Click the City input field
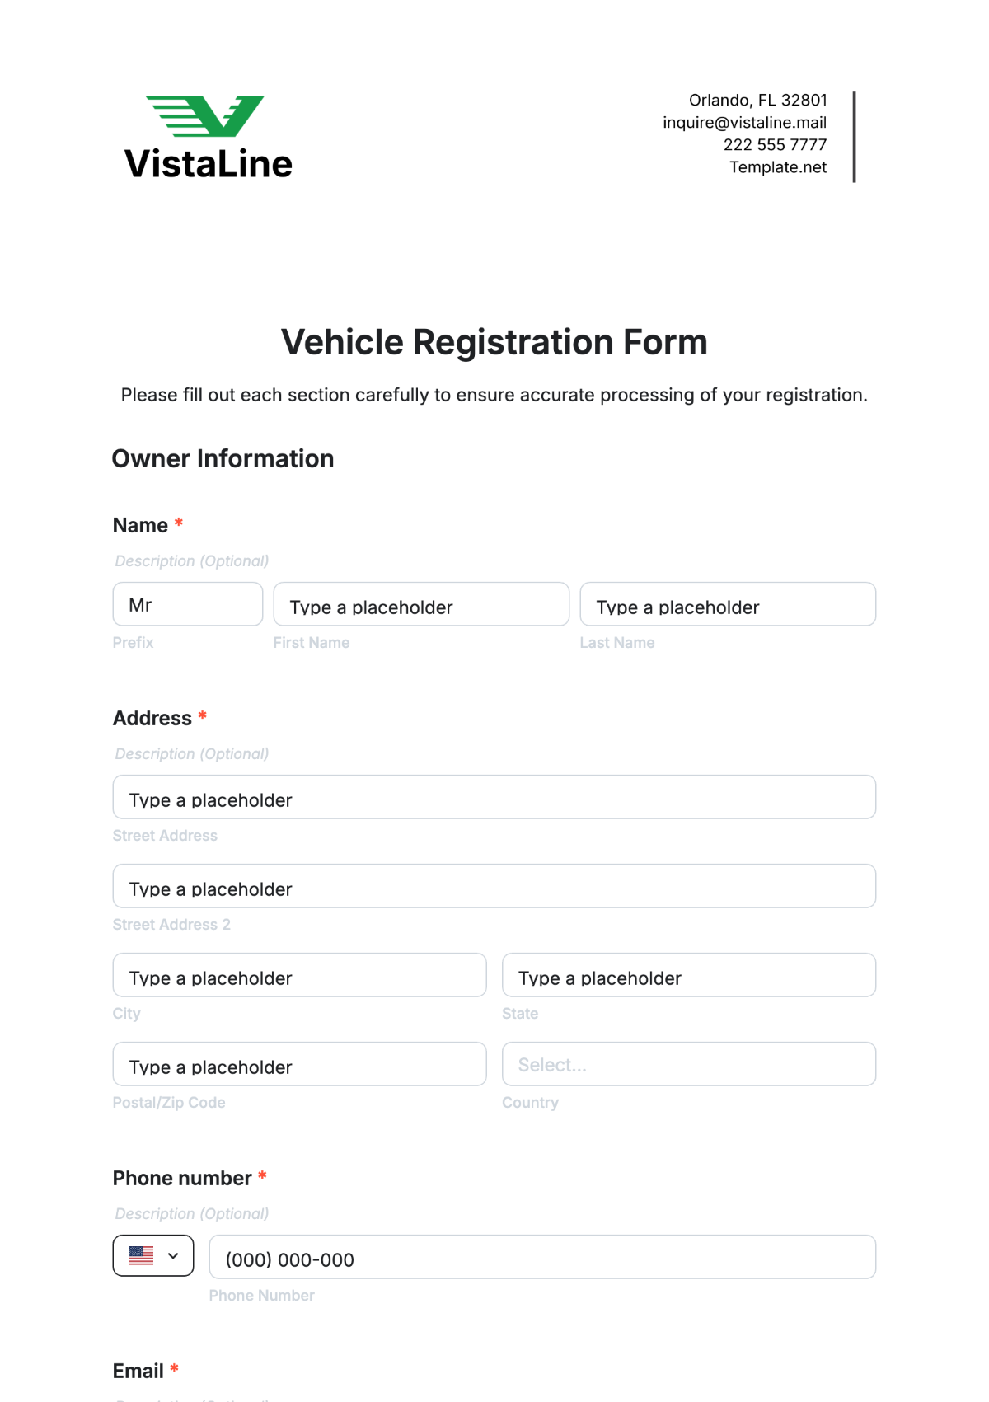 [299, 975]
